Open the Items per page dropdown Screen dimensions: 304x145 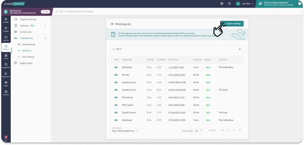pyautogui.click(x=199, y=130)
